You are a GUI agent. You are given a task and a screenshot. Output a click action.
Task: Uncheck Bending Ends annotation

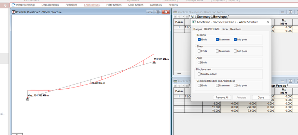click(199, 40)
